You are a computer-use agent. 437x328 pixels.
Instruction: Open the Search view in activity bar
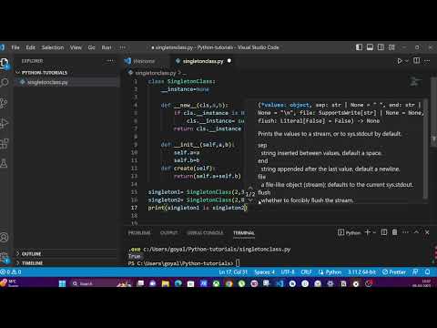5,82
